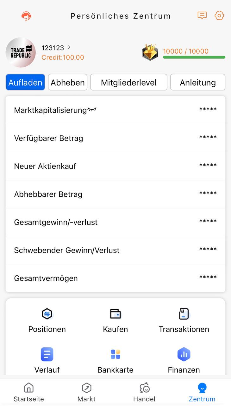Open customer support headset icon
Image resolution: width=231 pixels, height=406 pixels.
[x=26, y=16]
